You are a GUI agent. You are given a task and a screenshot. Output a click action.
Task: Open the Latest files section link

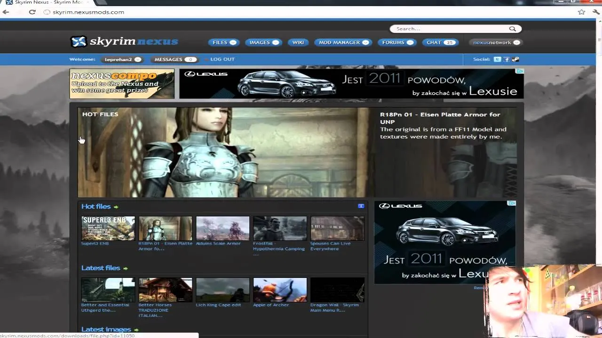click(101, 268)
